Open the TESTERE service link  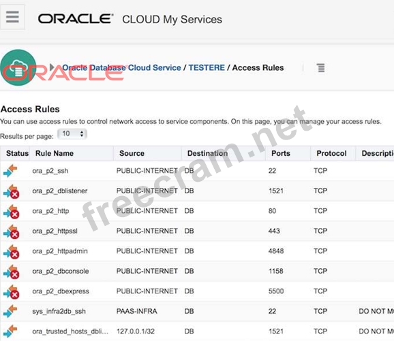207,68
